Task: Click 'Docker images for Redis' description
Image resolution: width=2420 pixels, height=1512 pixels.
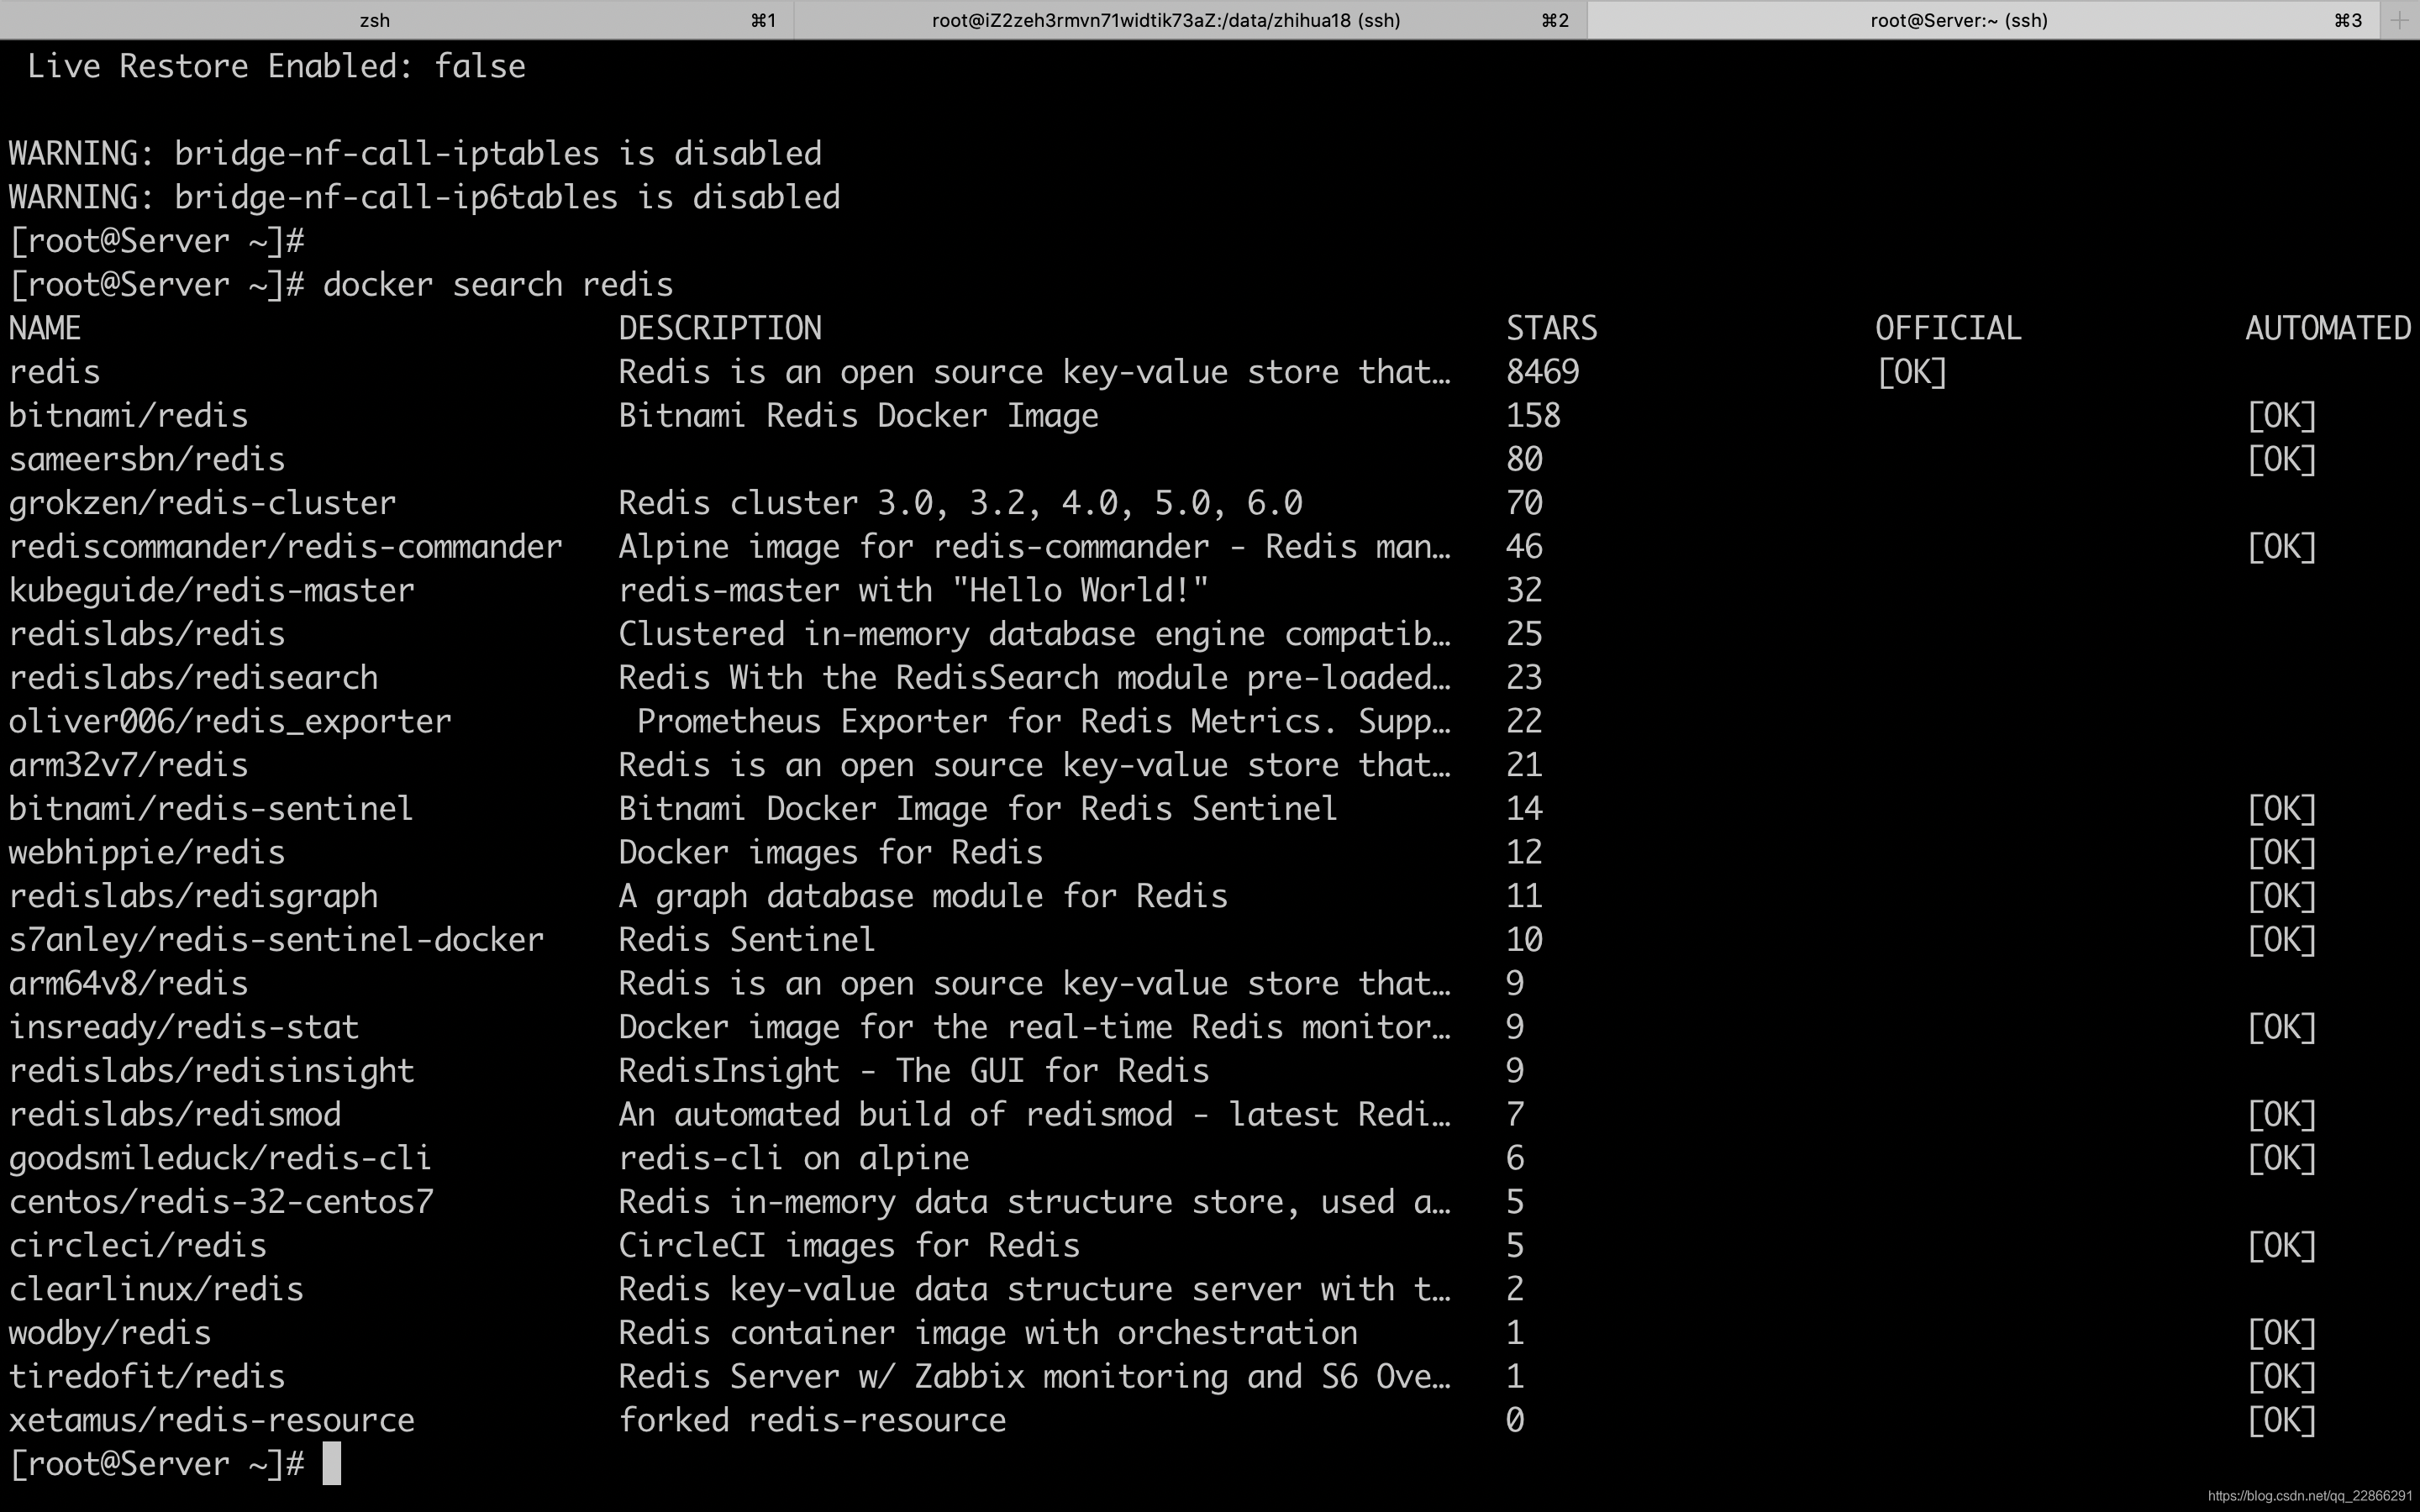Action: (x=830, y=853)
